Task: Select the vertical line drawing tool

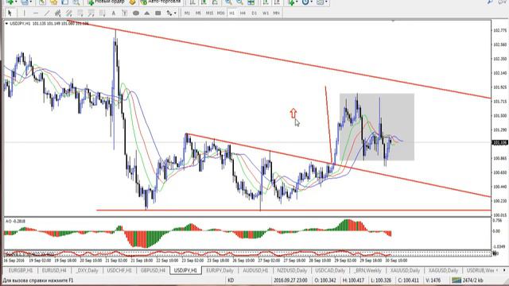Action: [x=24, y=14]
